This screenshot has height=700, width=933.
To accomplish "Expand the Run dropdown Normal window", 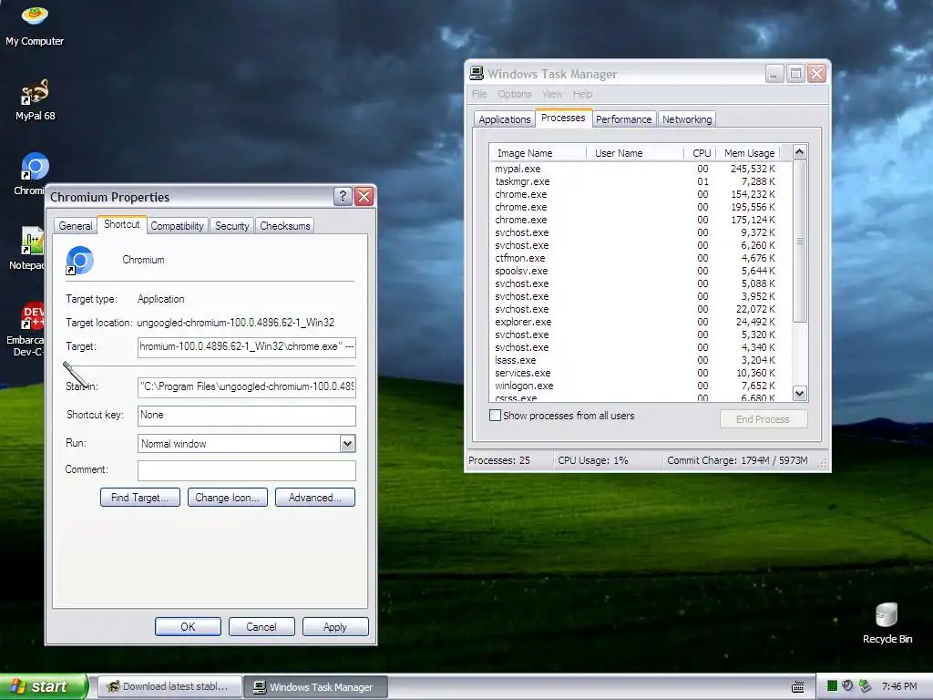I will point(347,444).
